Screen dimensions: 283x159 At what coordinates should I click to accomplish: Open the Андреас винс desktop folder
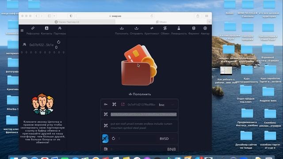click(268, 94)
